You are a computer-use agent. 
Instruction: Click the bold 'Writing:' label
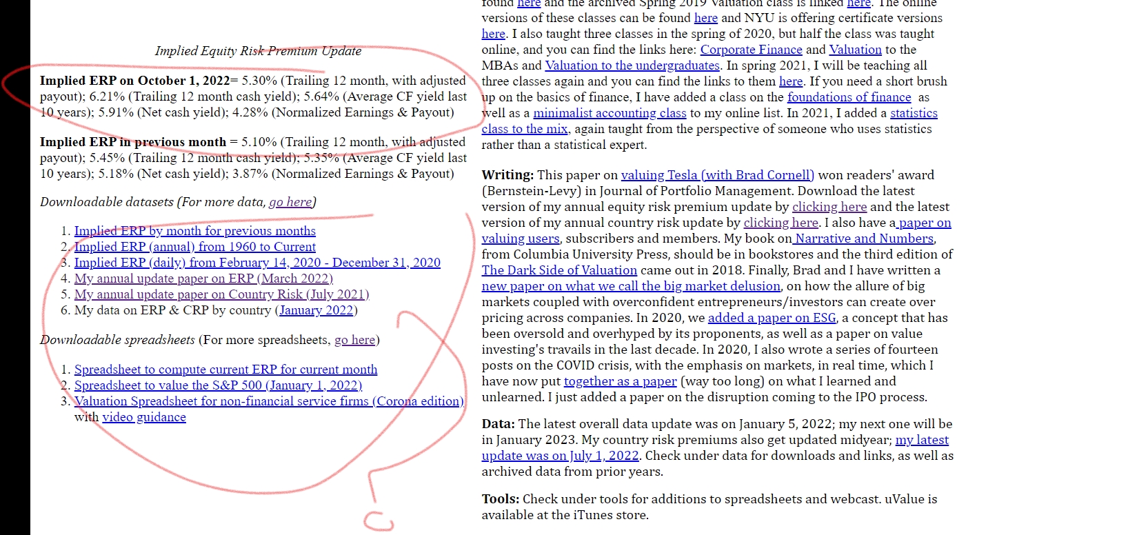(x=507, y=175)
